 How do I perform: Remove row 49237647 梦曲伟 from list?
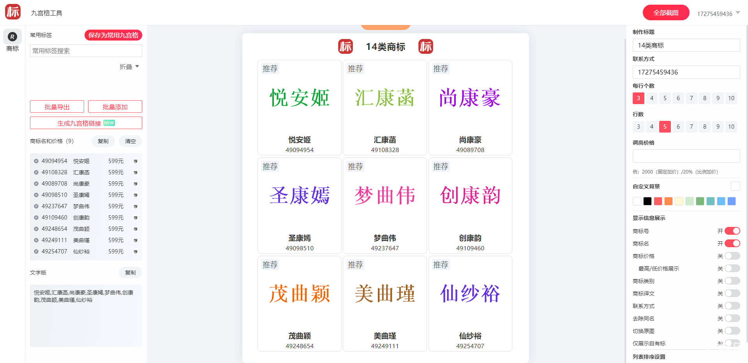point(36,206)
